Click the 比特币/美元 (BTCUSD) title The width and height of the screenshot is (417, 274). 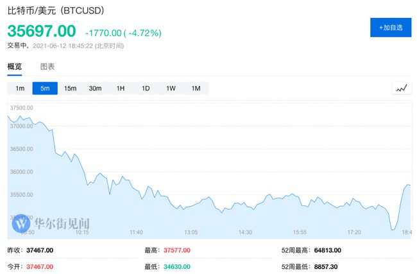click(55, 11)
